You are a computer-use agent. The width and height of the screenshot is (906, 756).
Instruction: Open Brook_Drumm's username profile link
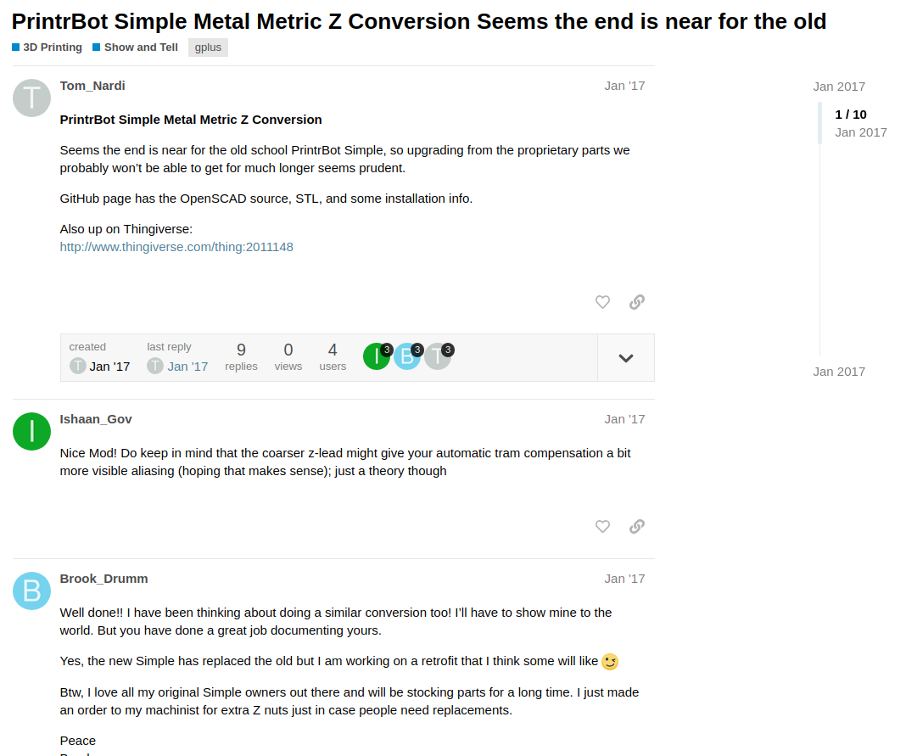[x=103, y=579]
